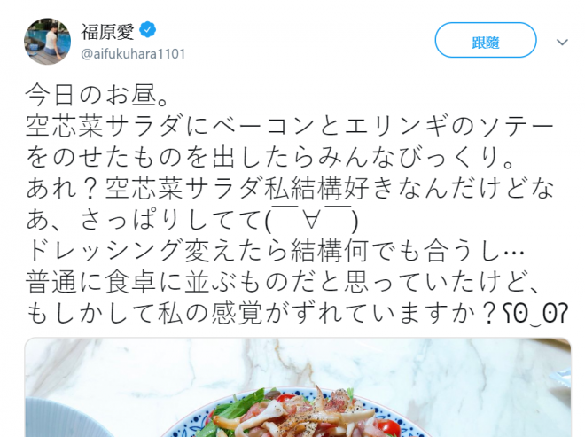Click the blue verified badge icon
This screenshot has width=585, height=437.
click(148, 30)
